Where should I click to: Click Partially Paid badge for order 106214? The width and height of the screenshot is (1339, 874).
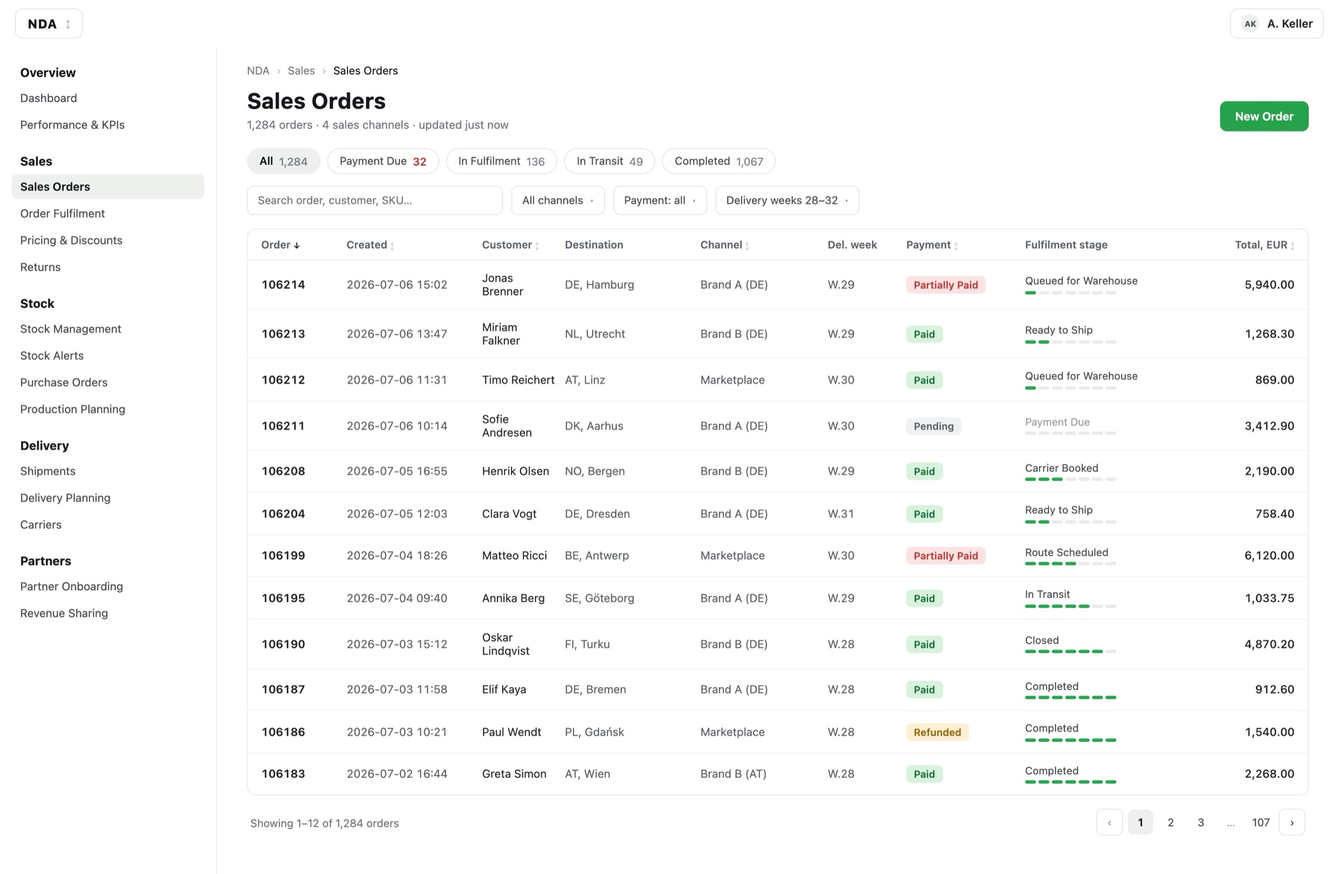tap(945, 285)
